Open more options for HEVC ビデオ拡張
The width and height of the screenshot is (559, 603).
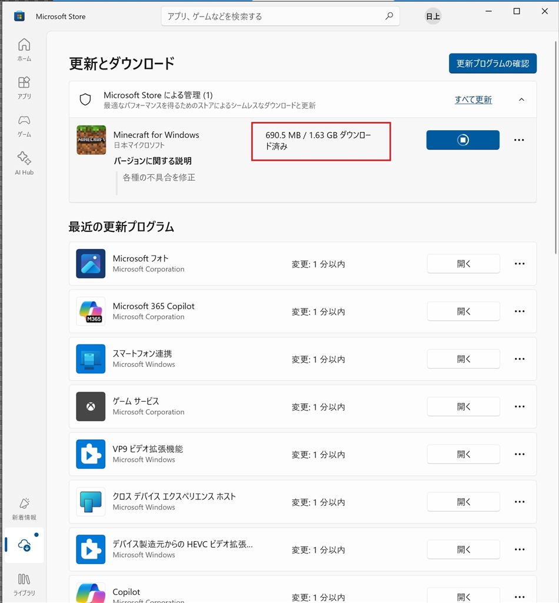coord(520,549)
